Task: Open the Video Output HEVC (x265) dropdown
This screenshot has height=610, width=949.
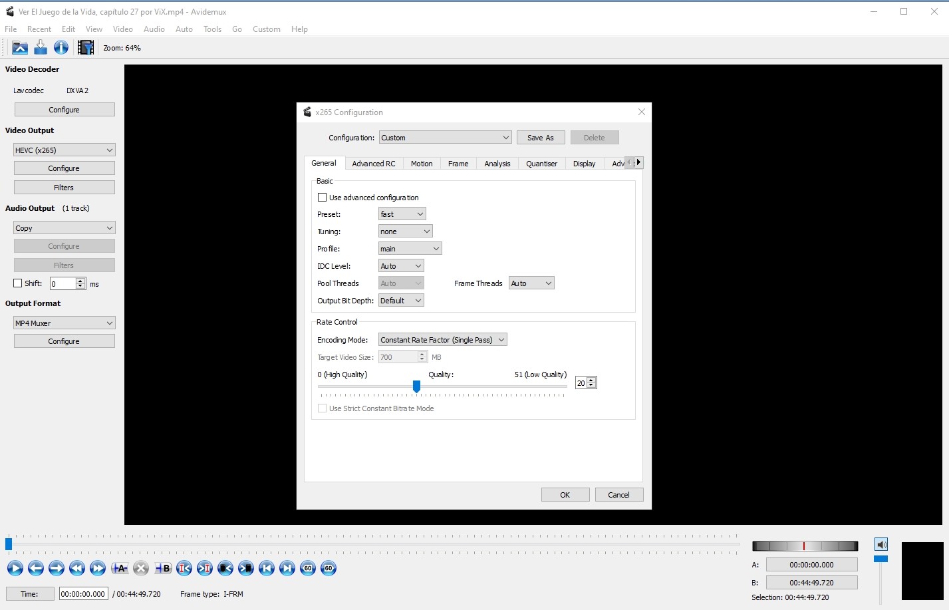Action: 64,150
